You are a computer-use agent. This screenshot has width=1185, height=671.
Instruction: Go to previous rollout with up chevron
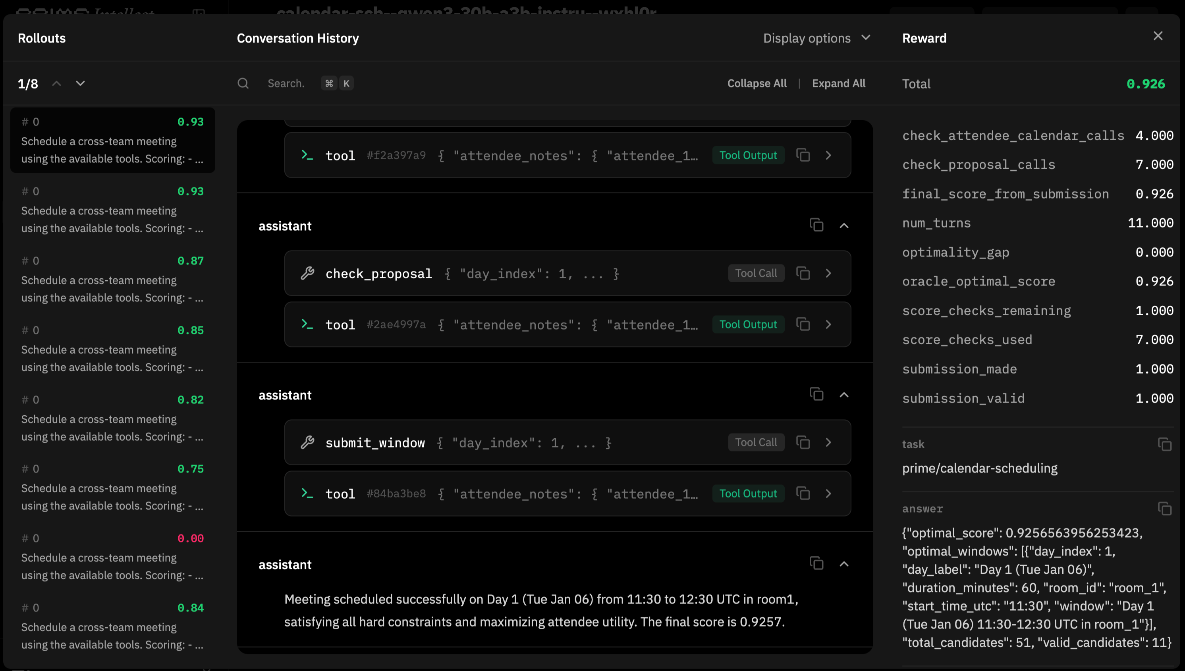click(56, 83)
